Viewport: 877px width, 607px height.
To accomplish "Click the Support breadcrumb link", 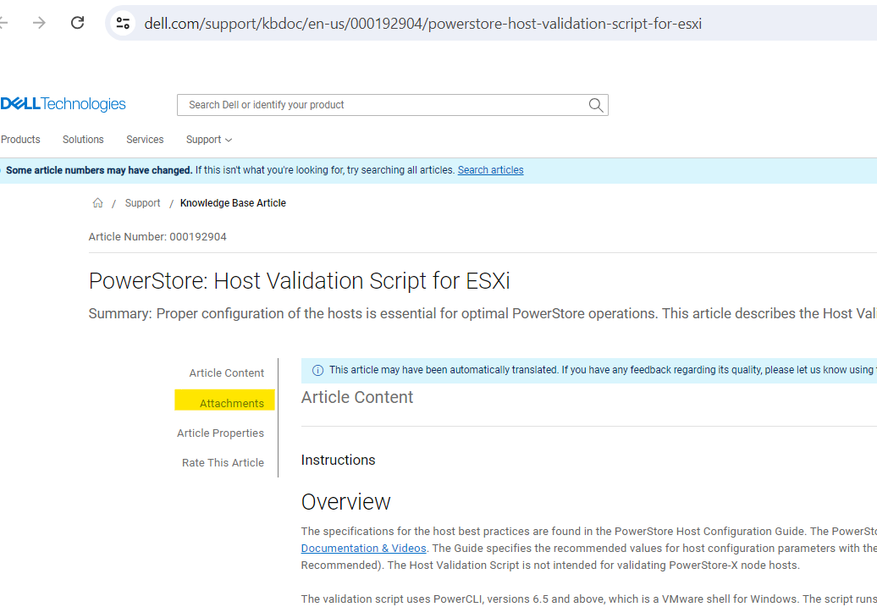I will (142, 202).
